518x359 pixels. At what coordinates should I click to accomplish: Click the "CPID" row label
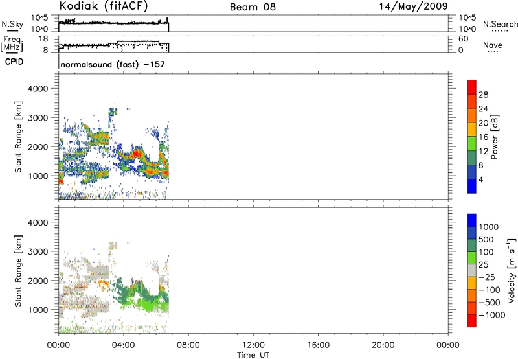pyautogui.click(x=14, y=62)
